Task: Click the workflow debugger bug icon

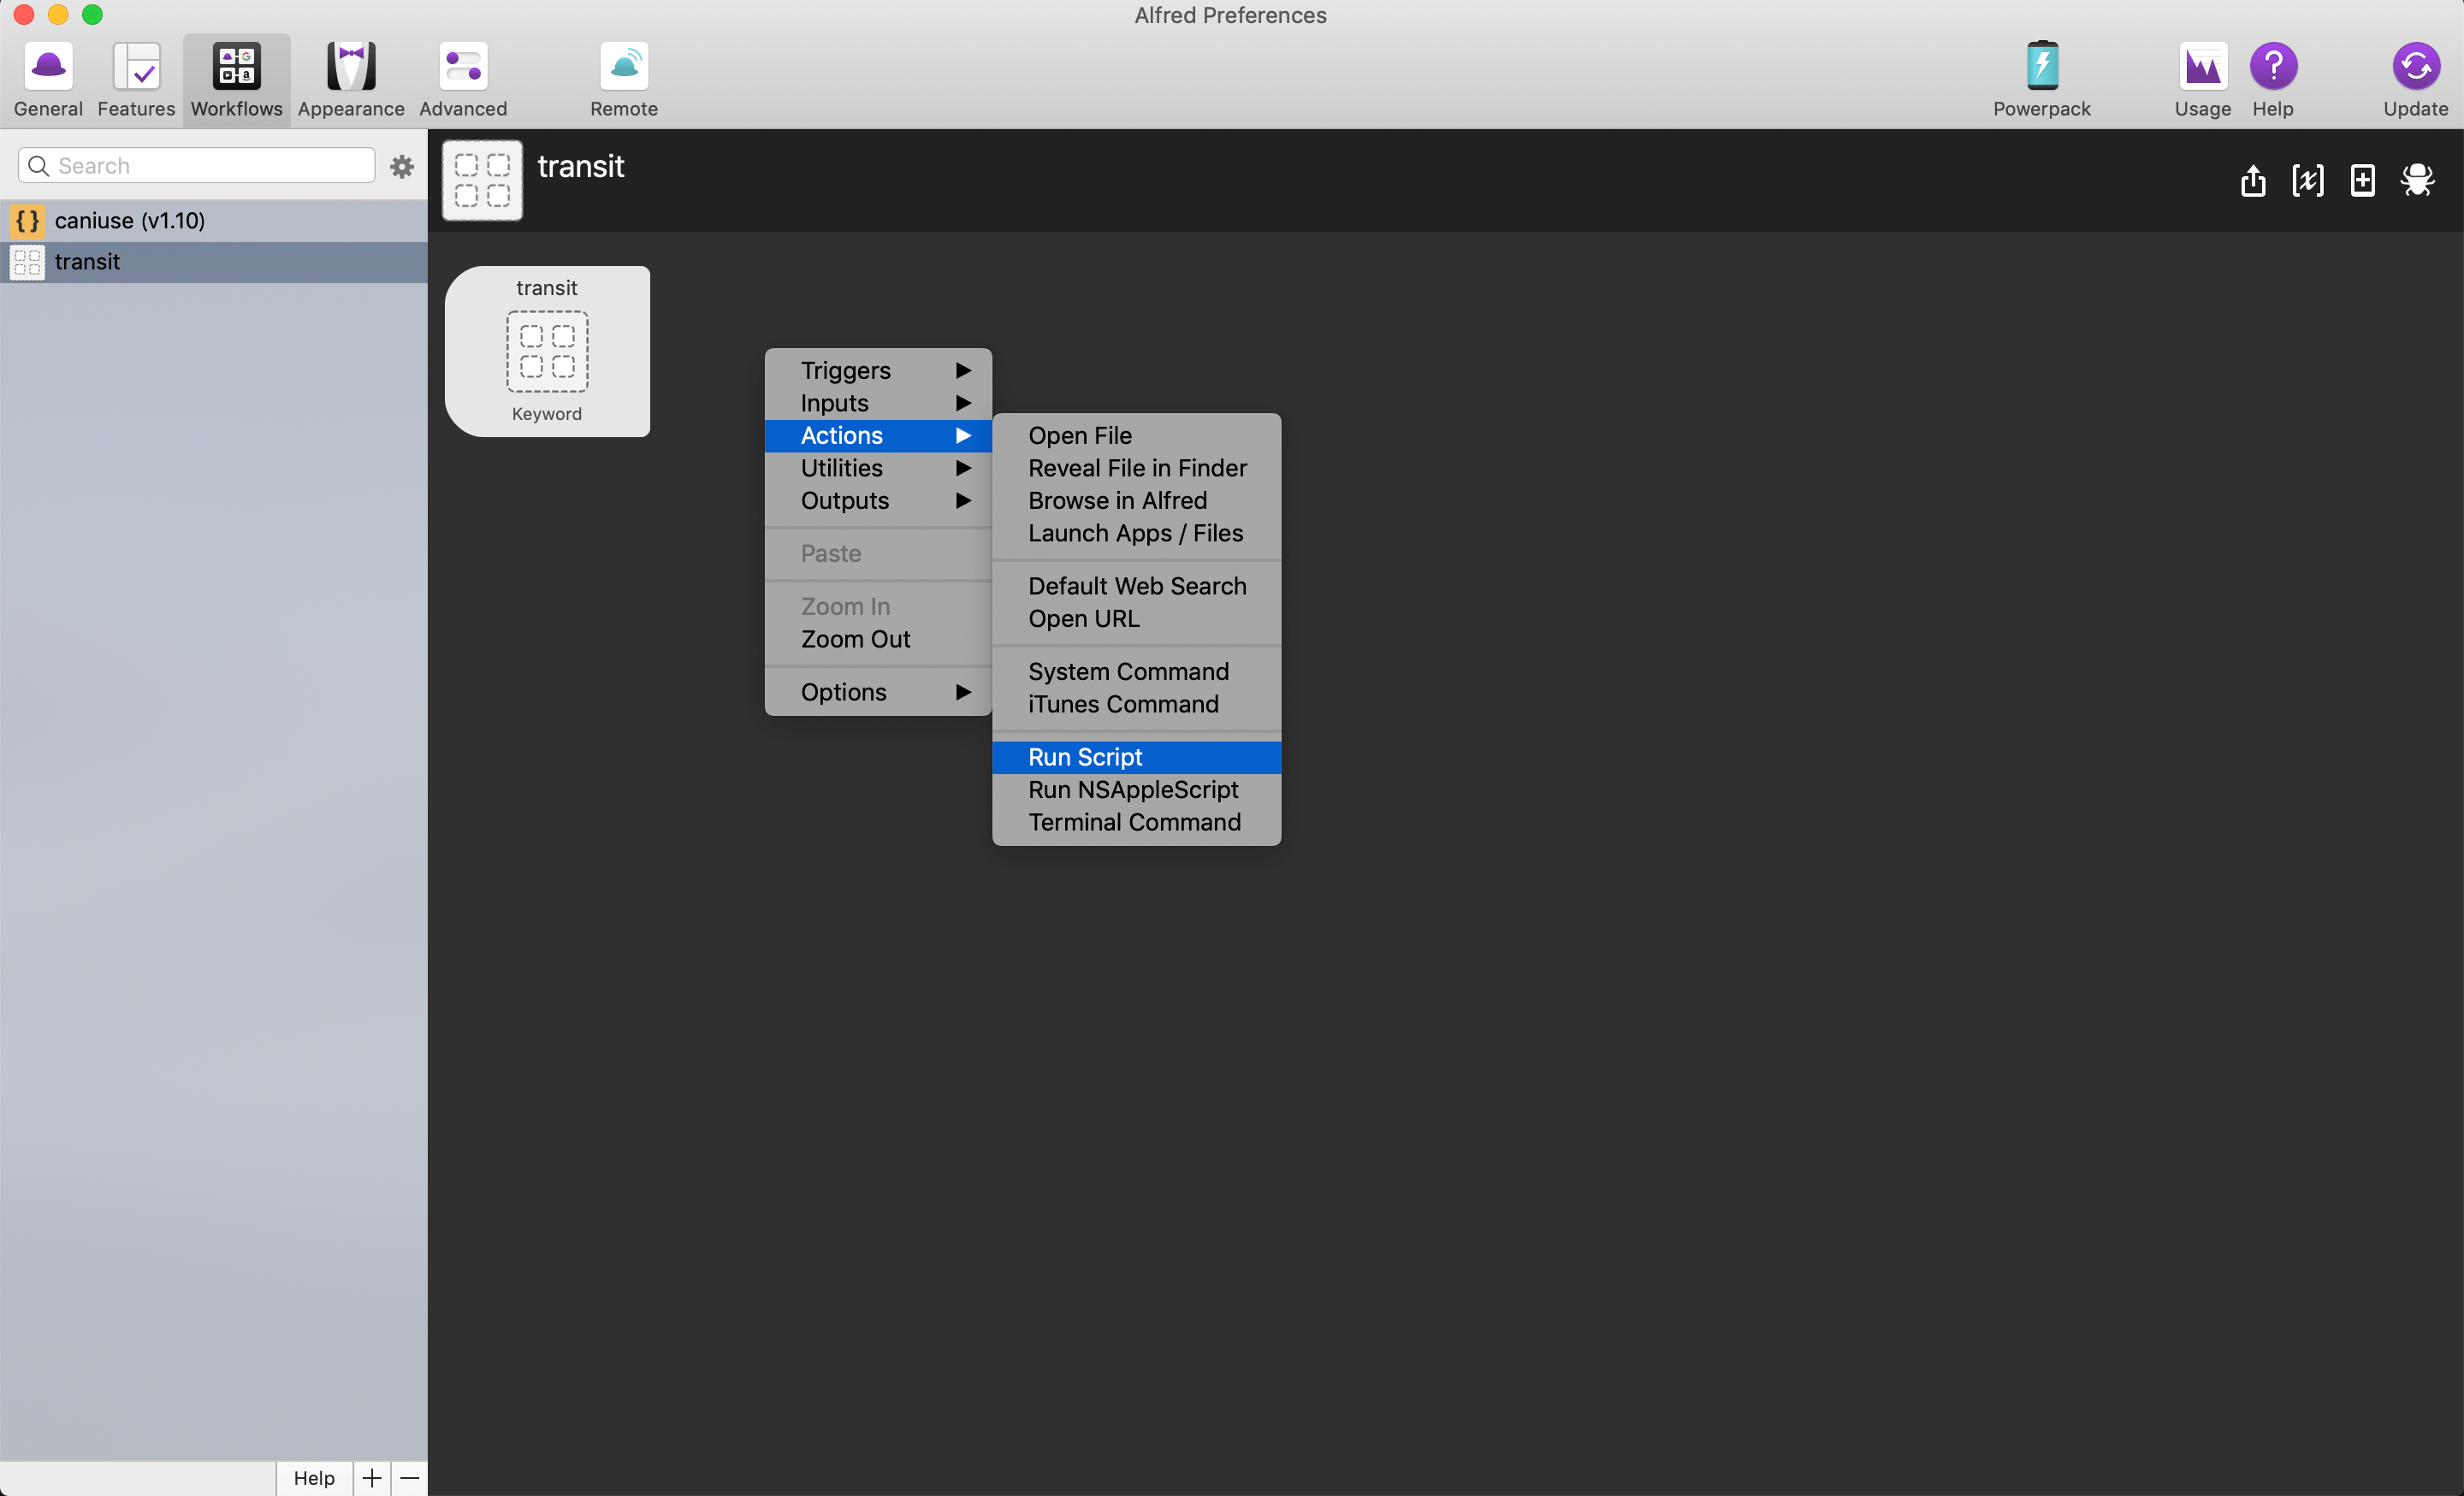Action: click(2416, 181)
